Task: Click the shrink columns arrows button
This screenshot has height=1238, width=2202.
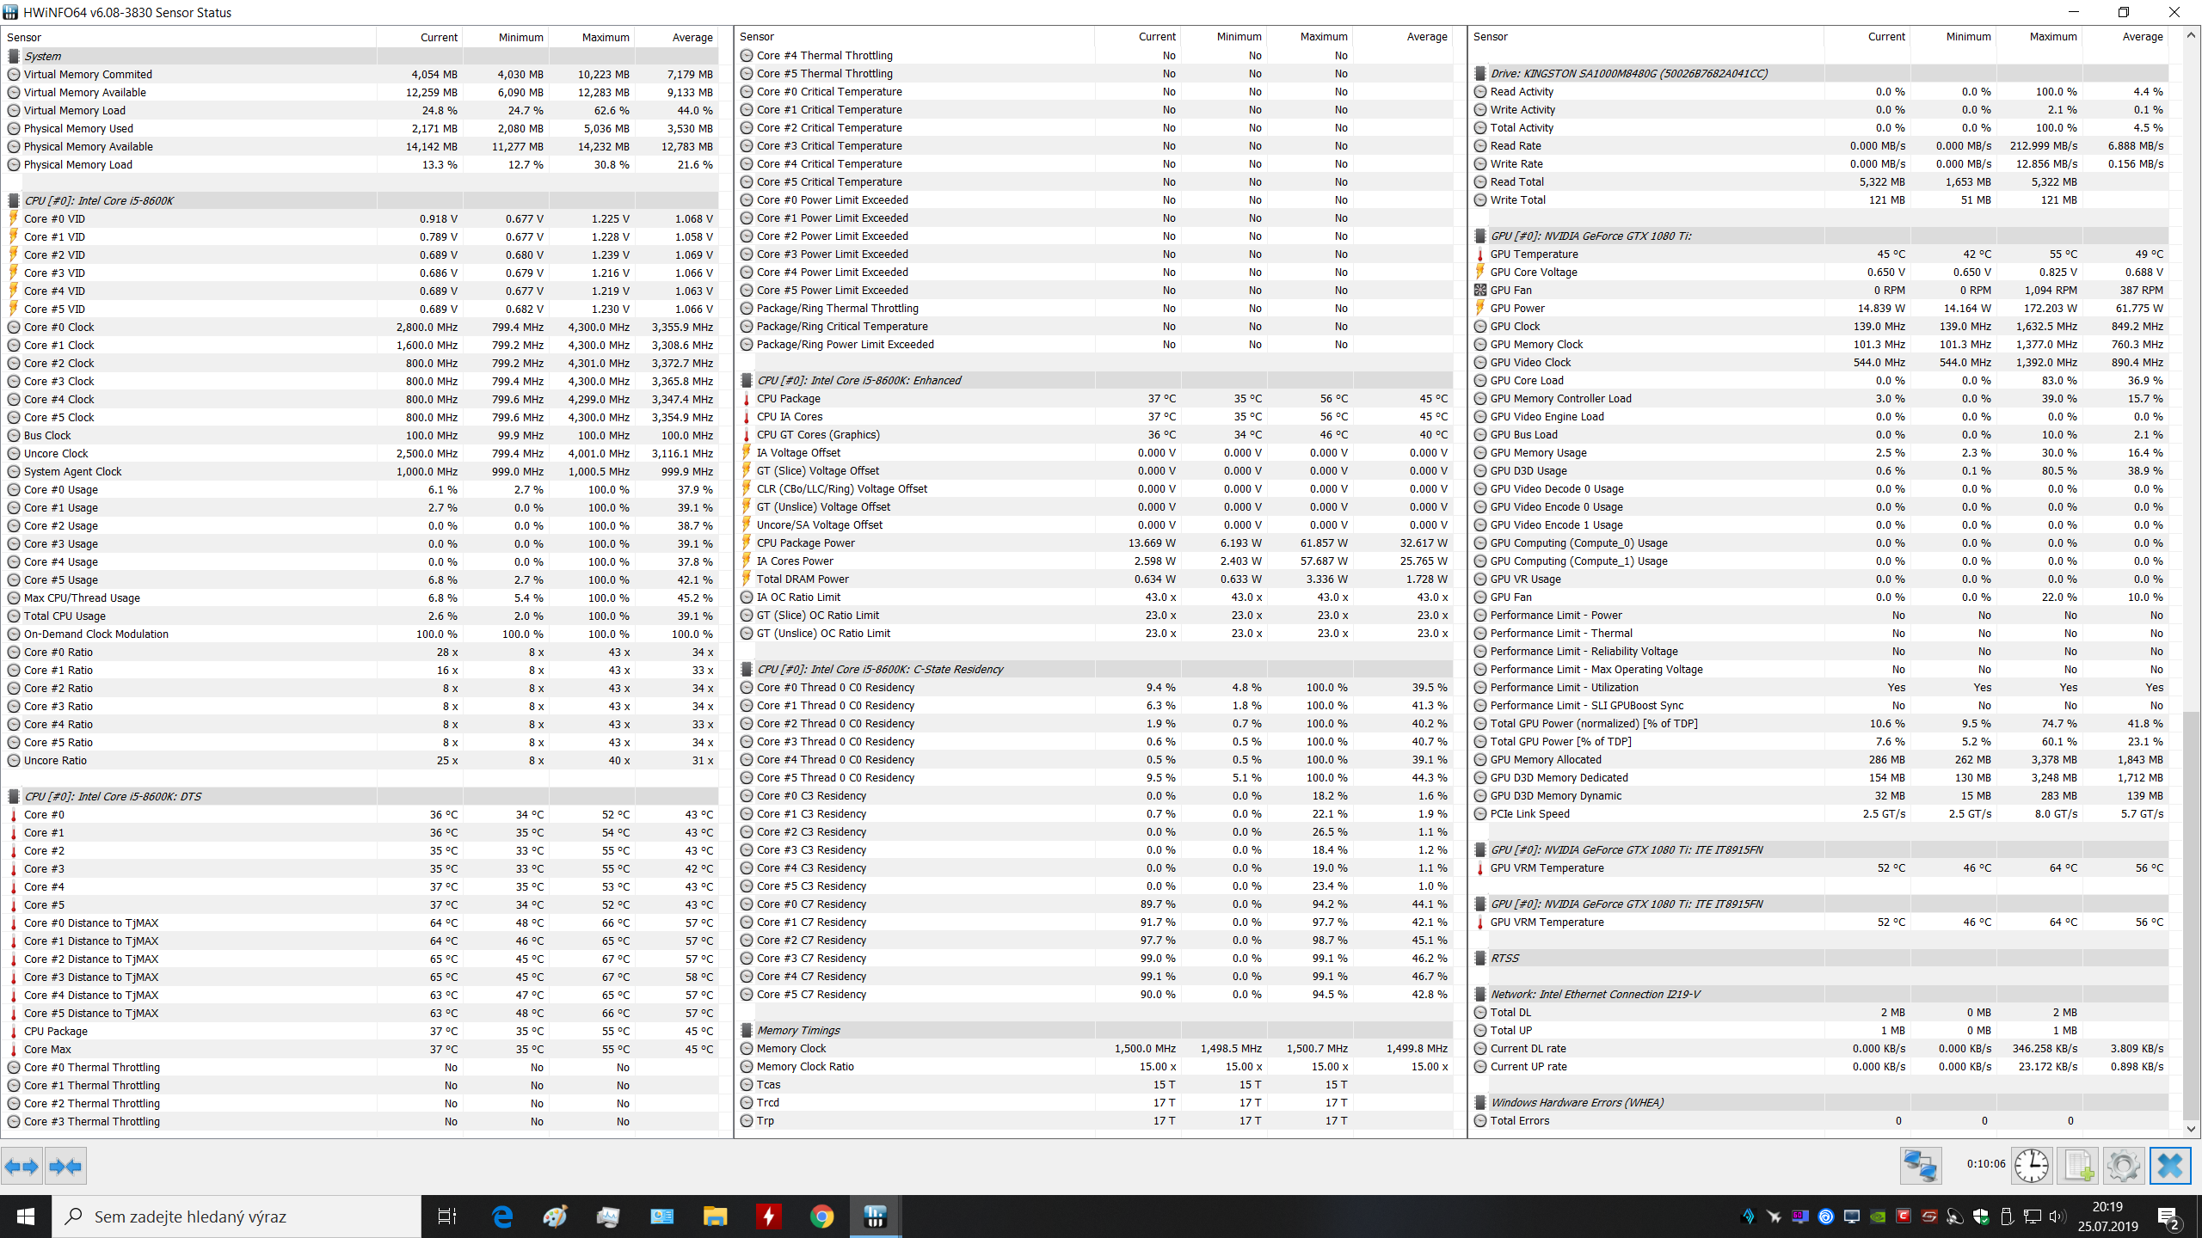Action: click(x=65, y=1167)
